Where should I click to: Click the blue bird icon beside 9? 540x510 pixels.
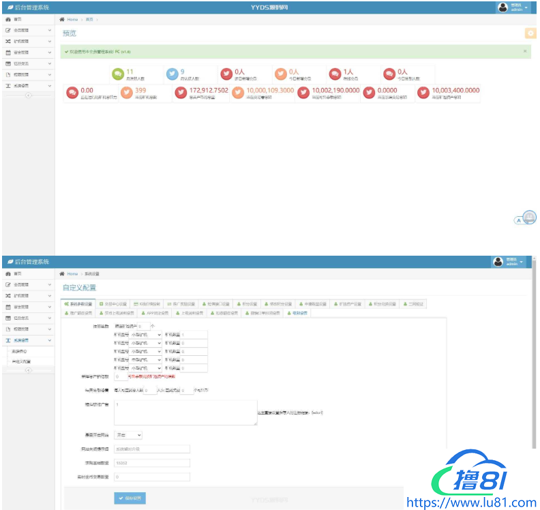[172, 74]
